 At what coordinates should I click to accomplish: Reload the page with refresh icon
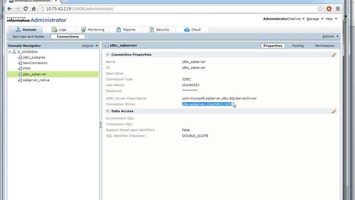(26, 9)
